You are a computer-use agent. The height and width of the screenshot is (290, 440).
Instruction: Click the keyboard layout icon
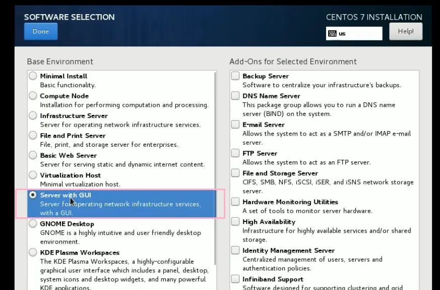tap(332, 33)
